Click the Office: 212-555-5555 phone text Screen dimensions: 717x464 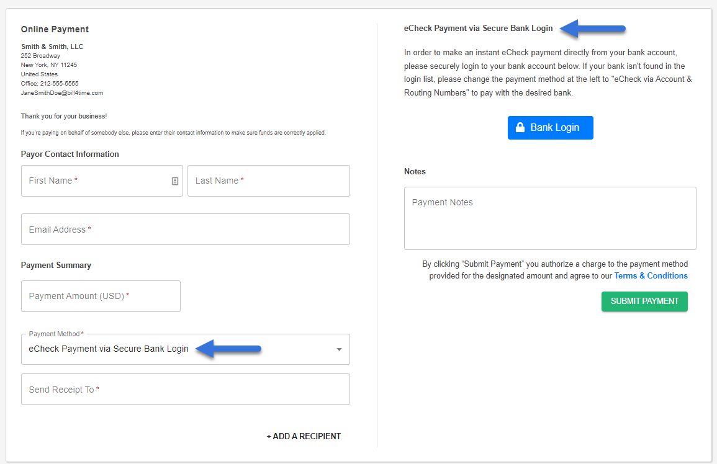(50, 84)
